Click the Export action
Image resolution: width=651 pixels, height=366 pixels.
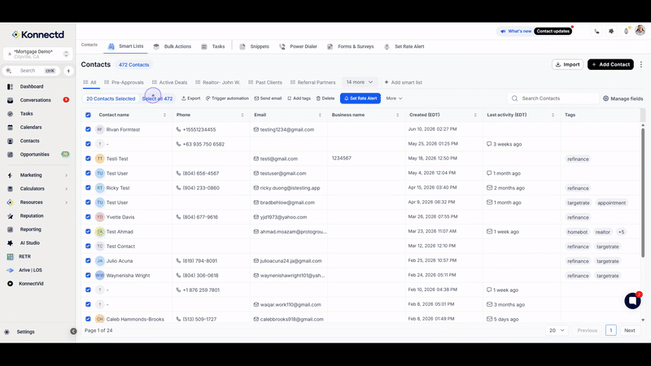pos(191,98)
